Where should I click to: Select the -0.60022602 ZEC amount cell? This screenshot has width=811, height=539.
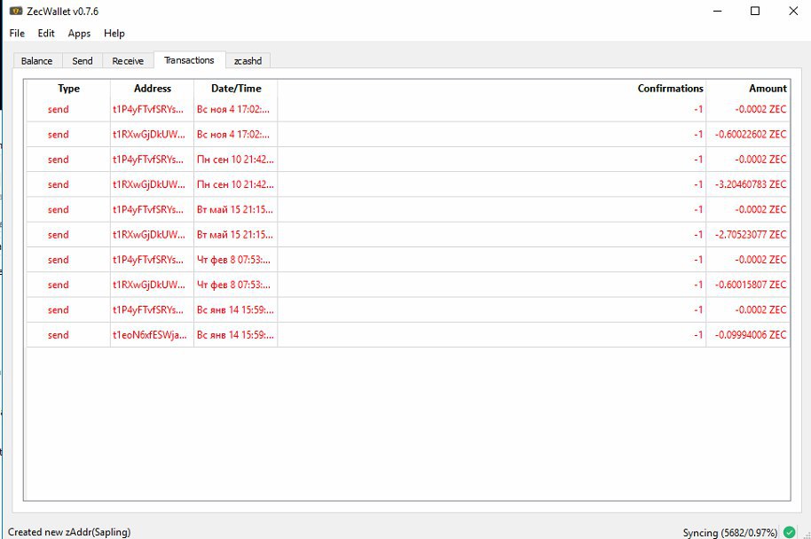pos(748,135)
